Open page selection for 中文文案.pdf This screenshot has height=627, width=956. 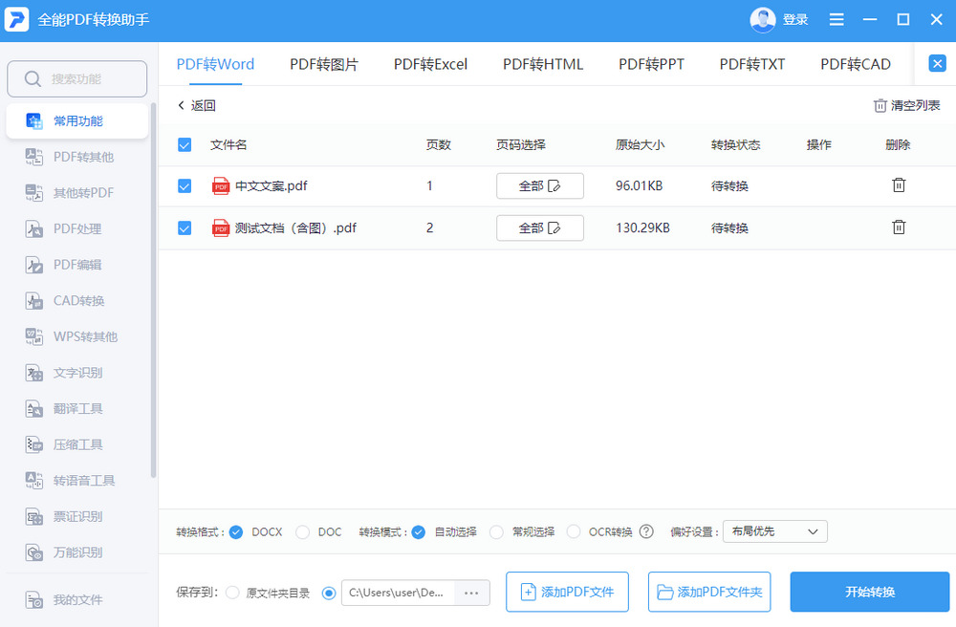pos(539,185)
